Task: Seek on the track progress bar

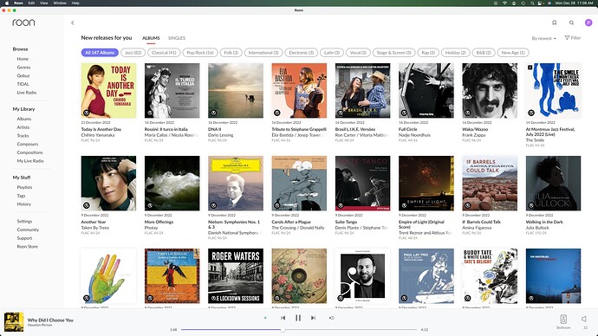Action: [299, 330]
